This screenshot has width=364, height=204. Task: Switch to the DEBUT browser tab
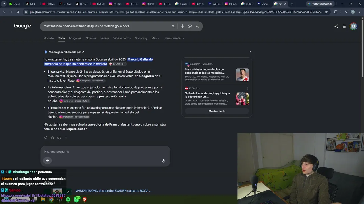(247, 4)
